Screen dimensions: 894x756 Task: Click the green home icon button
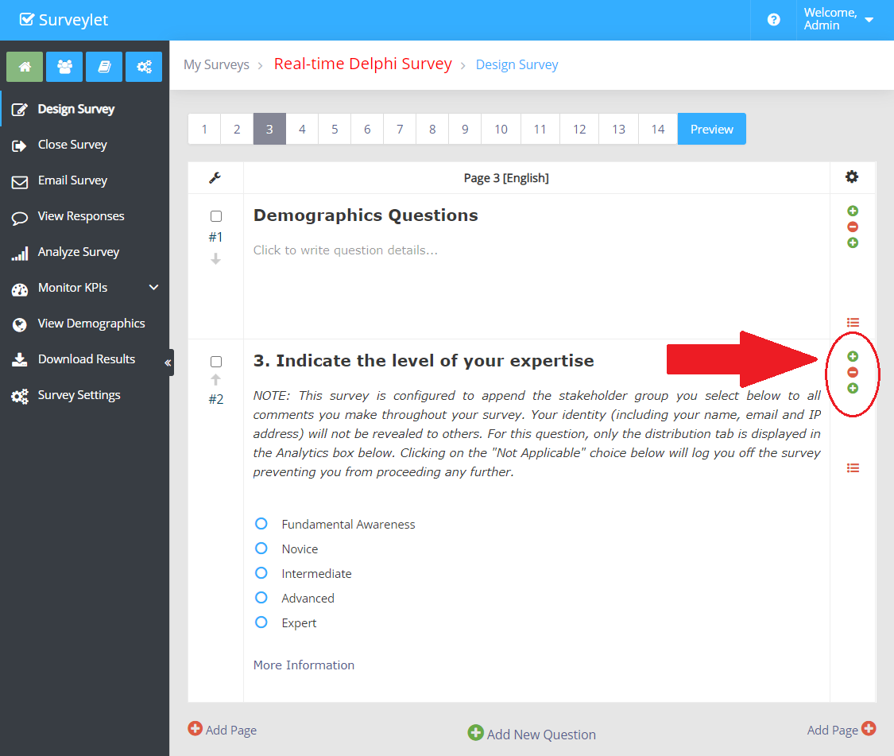25,67
